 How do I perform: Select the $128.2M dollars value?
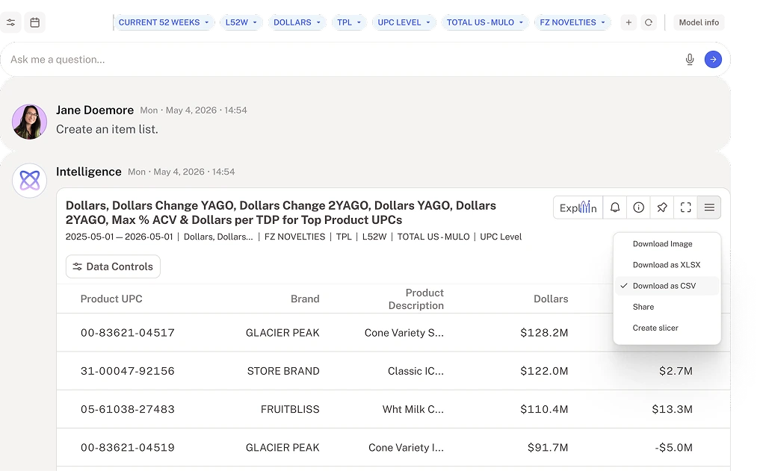click(544, 333)
